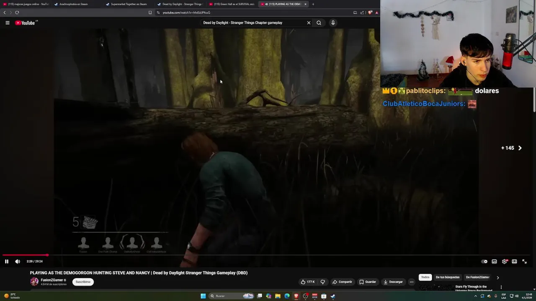Open more actions ellipsis under the video
The image size is (536, 301).
pos(411,282)
